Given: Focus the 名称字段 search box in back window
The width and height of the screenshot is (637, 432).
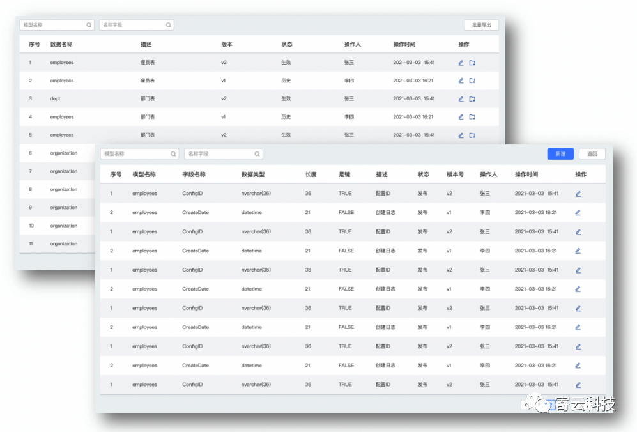Looking at the screenshot, I should coord(137,25).
